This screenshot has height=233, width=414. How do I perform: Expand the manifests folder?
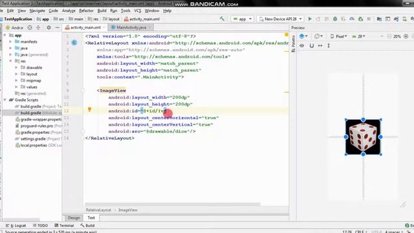(x=10, y=41)
